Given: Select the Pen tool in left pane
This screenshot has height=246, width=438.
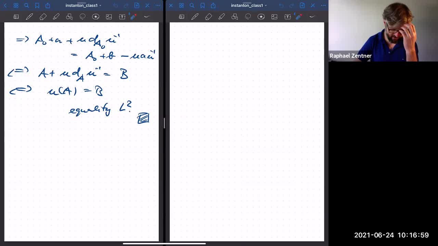Looking at the screenshot, I should (29, 17).
